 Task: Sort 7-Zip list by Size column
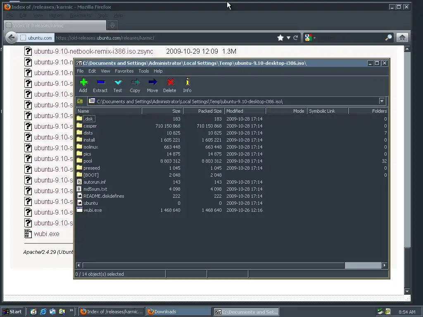tap(162, 111)
